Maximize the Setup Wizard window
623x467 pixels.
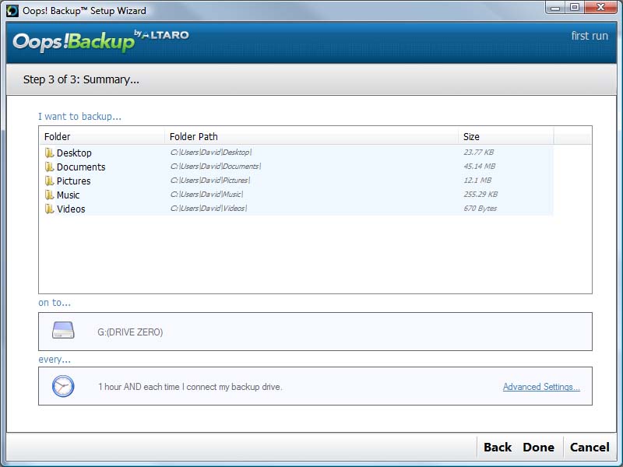tap(575, 8)
